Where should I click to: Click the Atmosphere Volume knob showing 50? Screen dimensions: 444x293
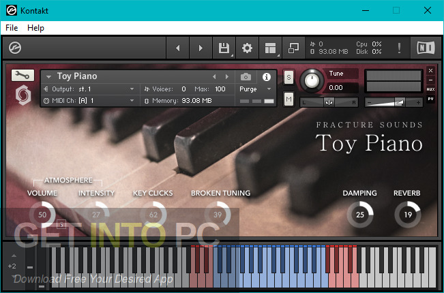42,215
